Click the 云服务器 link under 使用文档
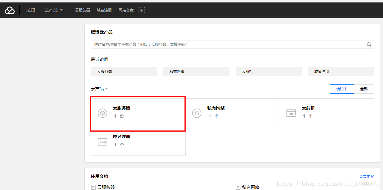Screen dimensions: 383x190 [x=106, y=187]
